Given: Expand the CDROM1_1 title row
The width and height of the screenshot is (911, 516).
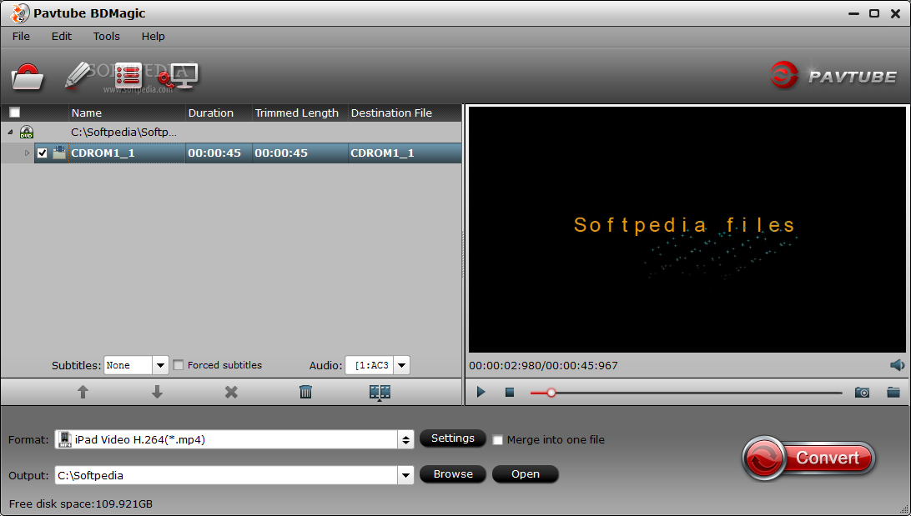Looking at the screenshot, I should (x=27, y=153).
